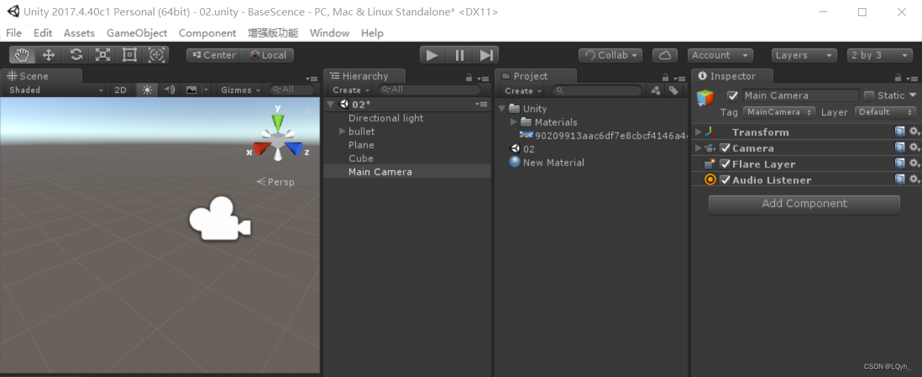Select Directional light in Hierarchy
The height and width of the screenshot is (377, 922).
click(386, 118)
